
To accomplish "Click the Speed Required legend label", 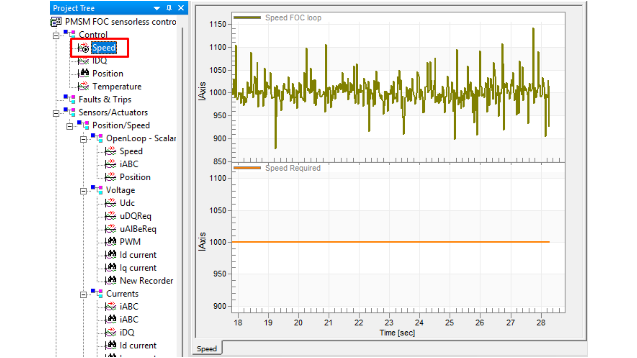I will 293,168.
